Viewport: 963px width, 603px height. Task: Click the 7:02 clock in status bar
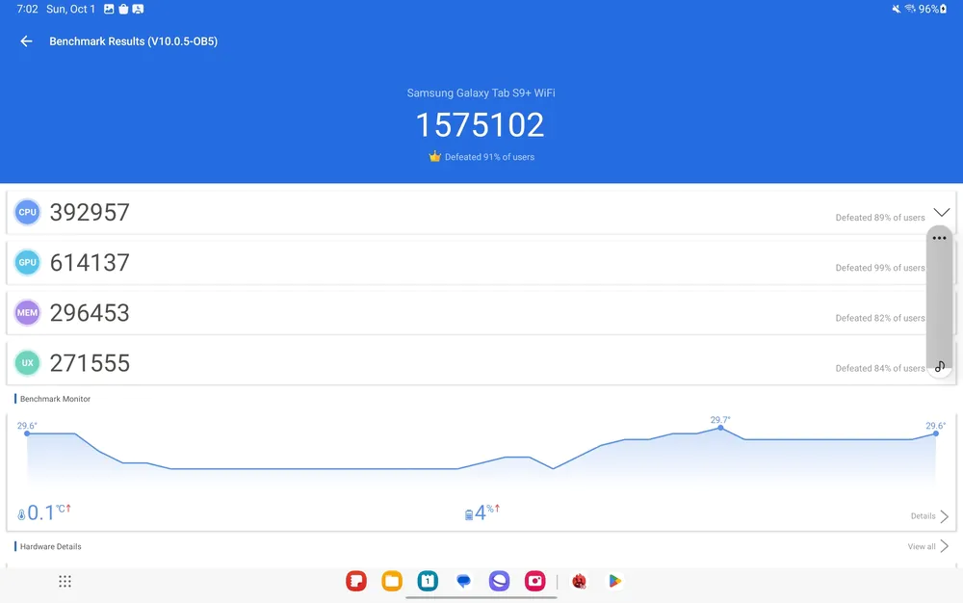point(27,10)
